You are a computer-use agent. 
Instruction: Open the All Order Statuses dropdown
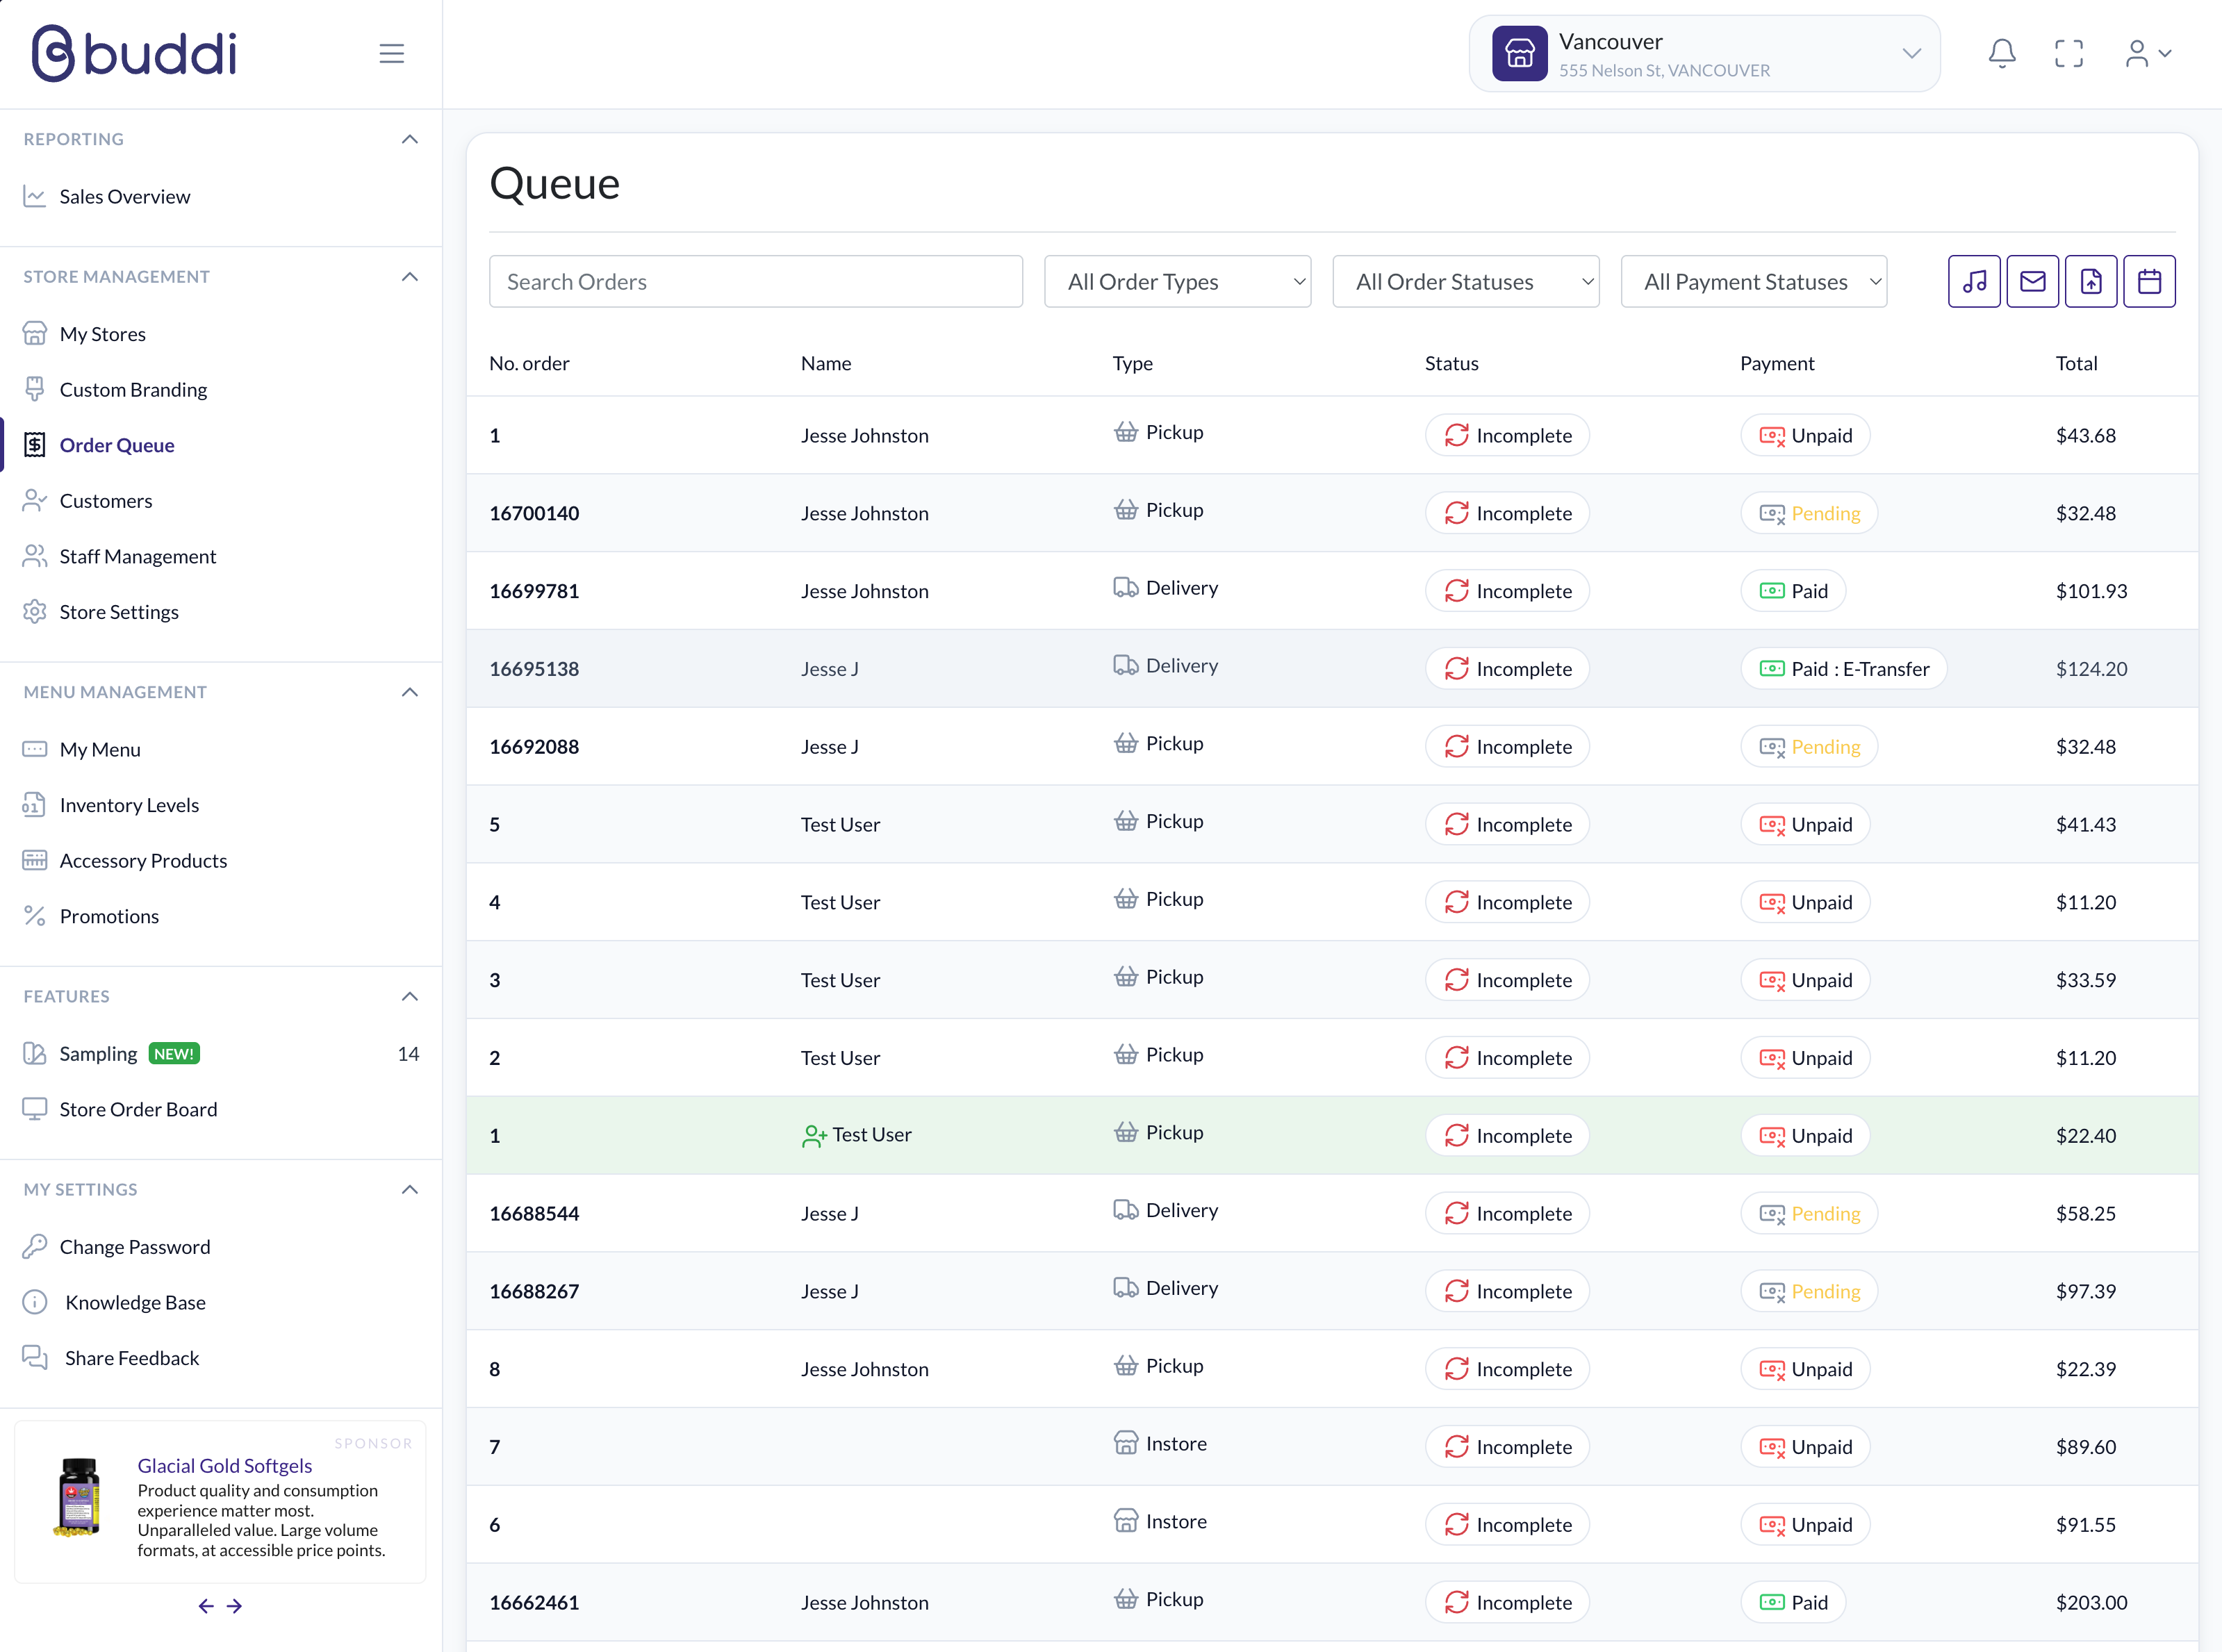[x=1465, y=282]
